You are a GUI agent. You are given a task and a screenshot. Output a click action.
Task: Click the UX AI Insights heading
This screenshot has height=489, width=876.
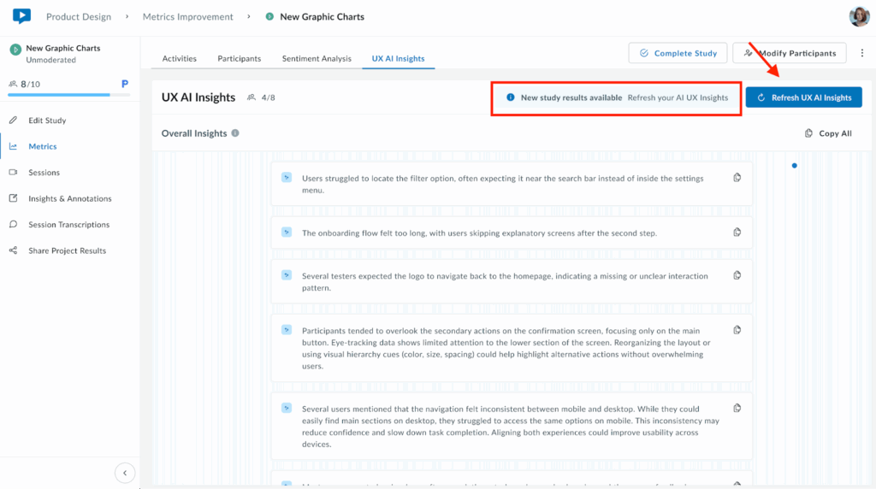pyautogui.click(x=198, y=97)
